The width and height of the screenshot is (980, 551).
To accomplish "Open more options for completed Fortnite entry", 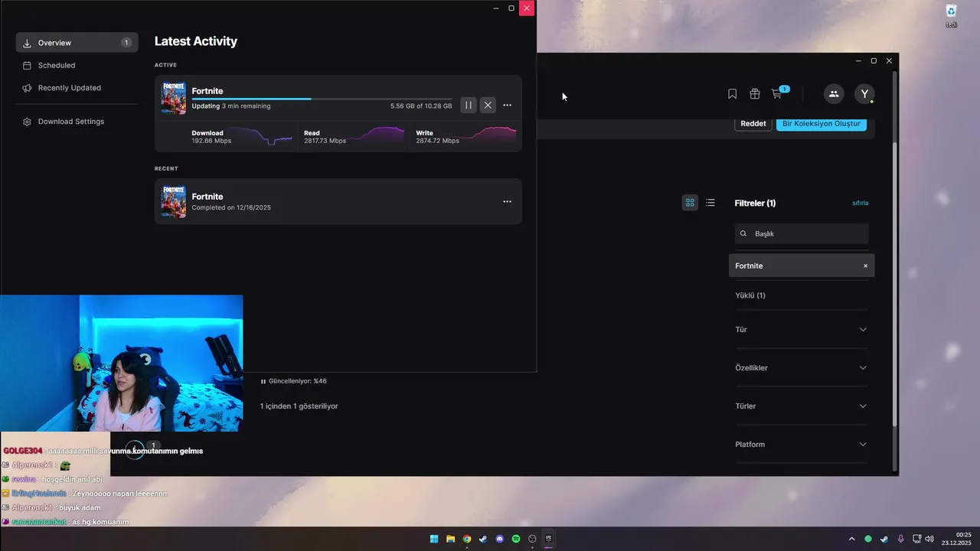I will point(507,201).
